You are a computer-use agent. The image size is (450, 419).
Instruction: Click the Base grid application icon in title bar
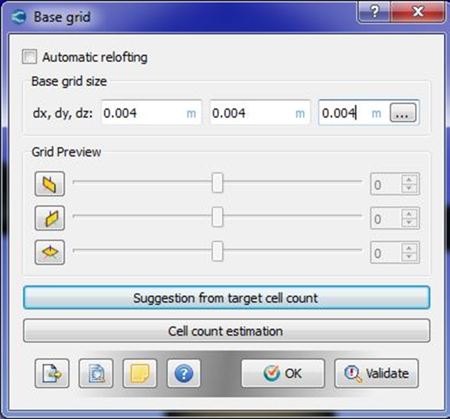click(18, 16)
